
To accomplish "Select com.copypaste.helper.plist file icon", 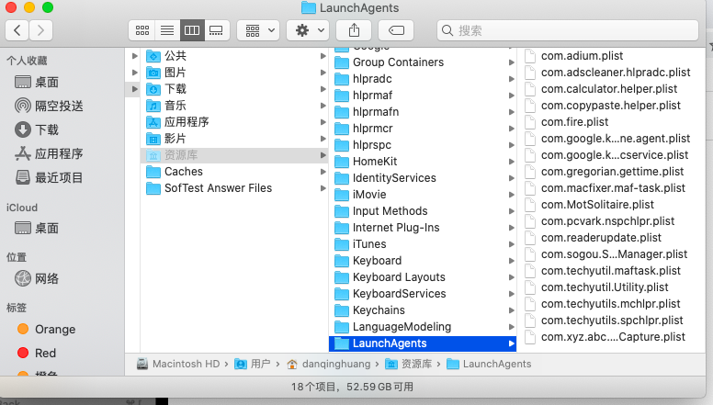I will tap(530, 106).
